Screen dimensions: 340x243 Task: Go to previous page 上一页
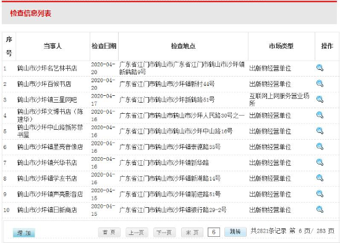pyautogui.click(x=137, y=232)
